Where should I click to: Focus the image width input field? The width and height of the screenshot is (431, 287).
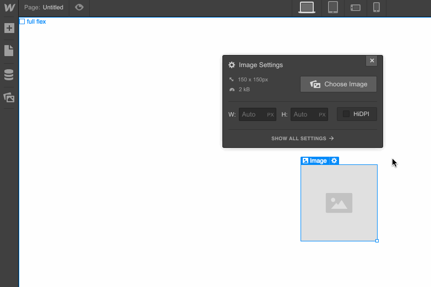click(x=258, y=114)
